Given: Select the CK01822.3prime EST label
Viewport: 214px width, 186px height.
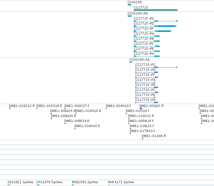Looking at the screenshot, I should click(20, 182).
